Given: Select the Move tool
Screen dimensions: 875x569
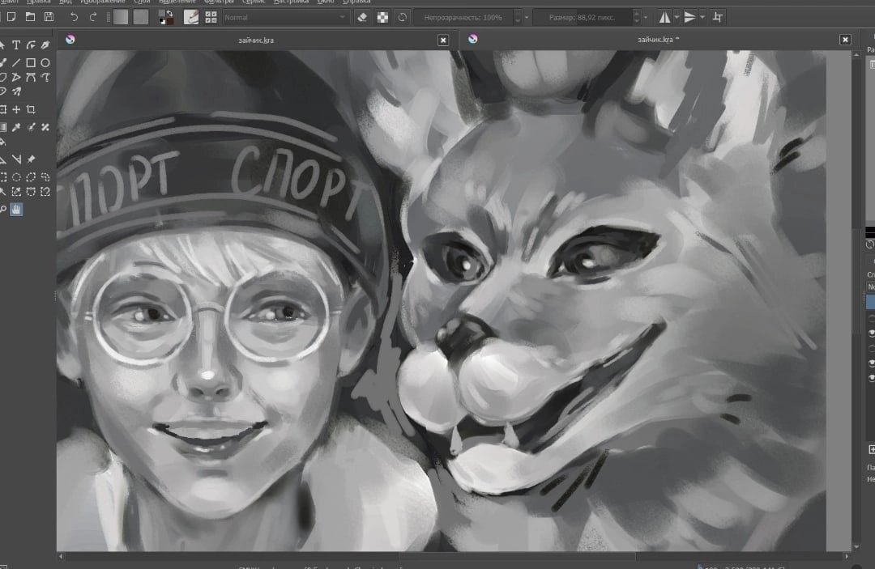Looking at the screenshot, I should [x=16, y=109].
